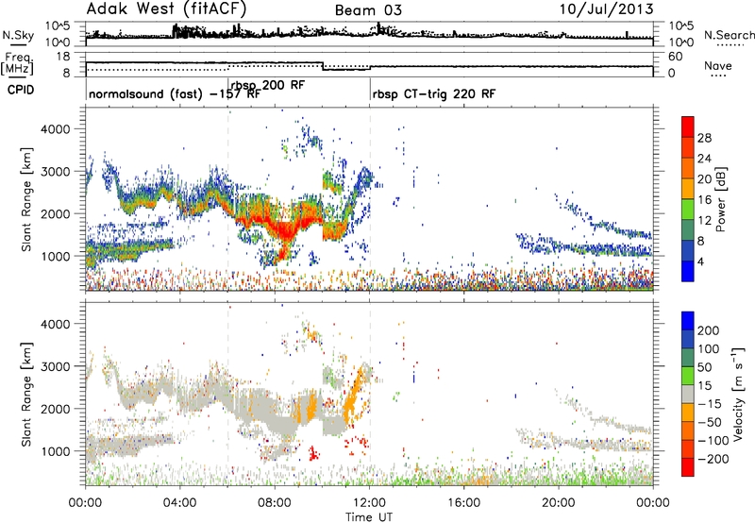Click the blue bottom of Power colorbar
Screen dimensions: 755x523
click(x=688, y=271)
